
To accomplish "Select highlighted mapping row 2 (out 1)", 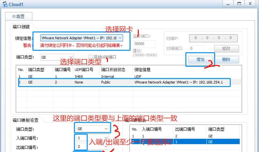I will tap(185, 142).
